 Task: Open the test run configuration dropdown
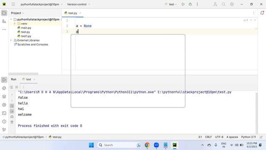pos(171,4)
